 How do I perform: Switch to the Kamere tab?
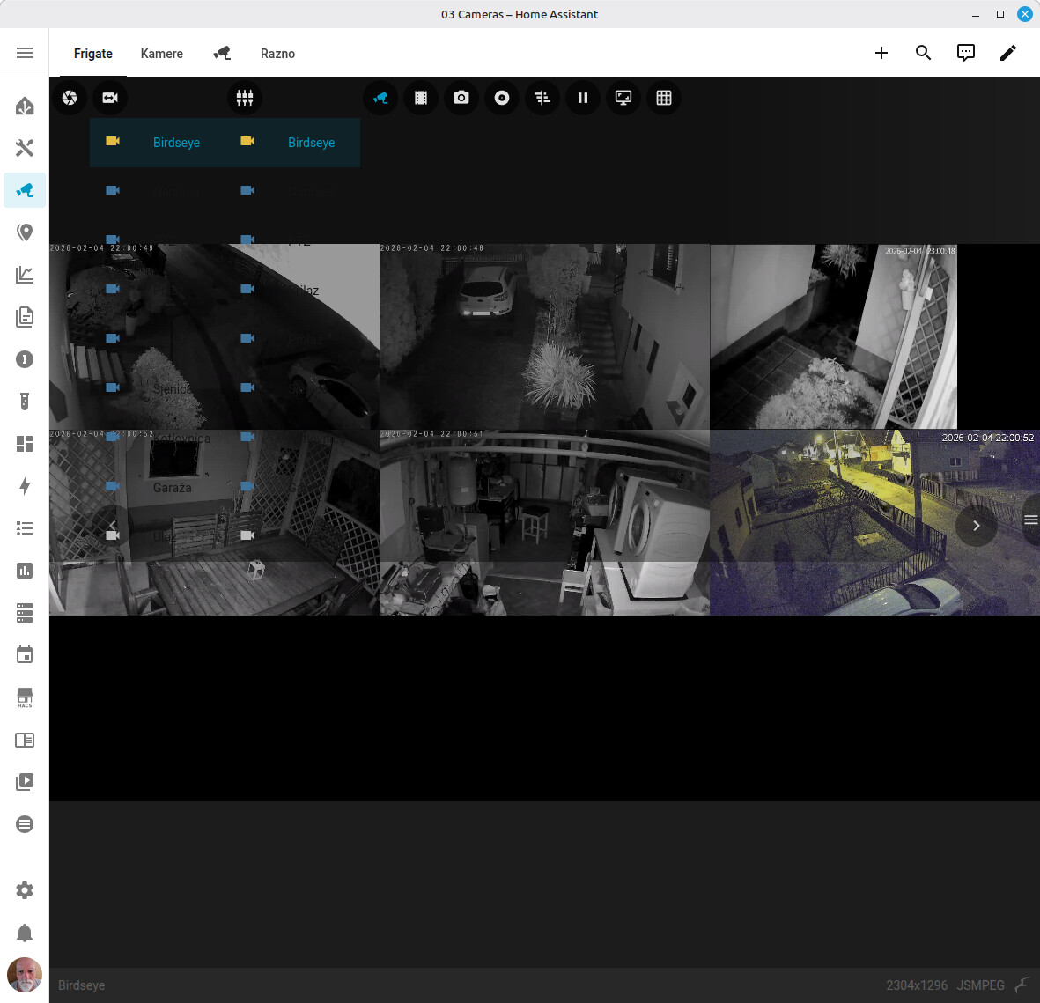click(162, 54)
